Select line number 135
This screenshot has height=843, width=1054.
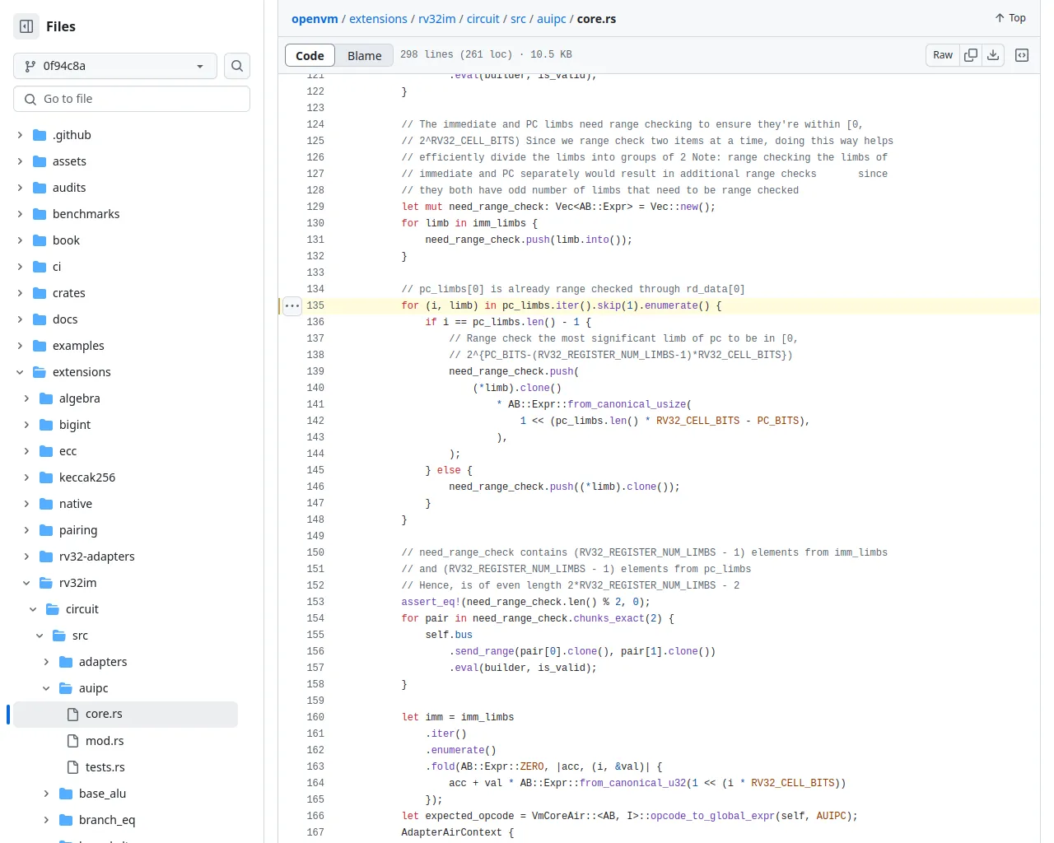[x=315, y=305]
